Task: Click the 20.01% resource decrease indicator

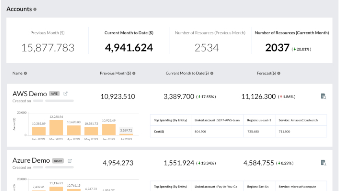Action: [x=301, y=50]
